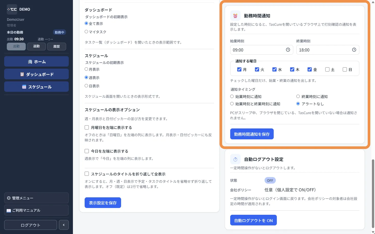Click the 終業時刻 time input field

pyautogui.click(x=328, y=50)
